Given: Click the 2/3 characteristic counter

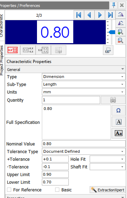Looking at the screenshot, I should [x=39, y=15].
